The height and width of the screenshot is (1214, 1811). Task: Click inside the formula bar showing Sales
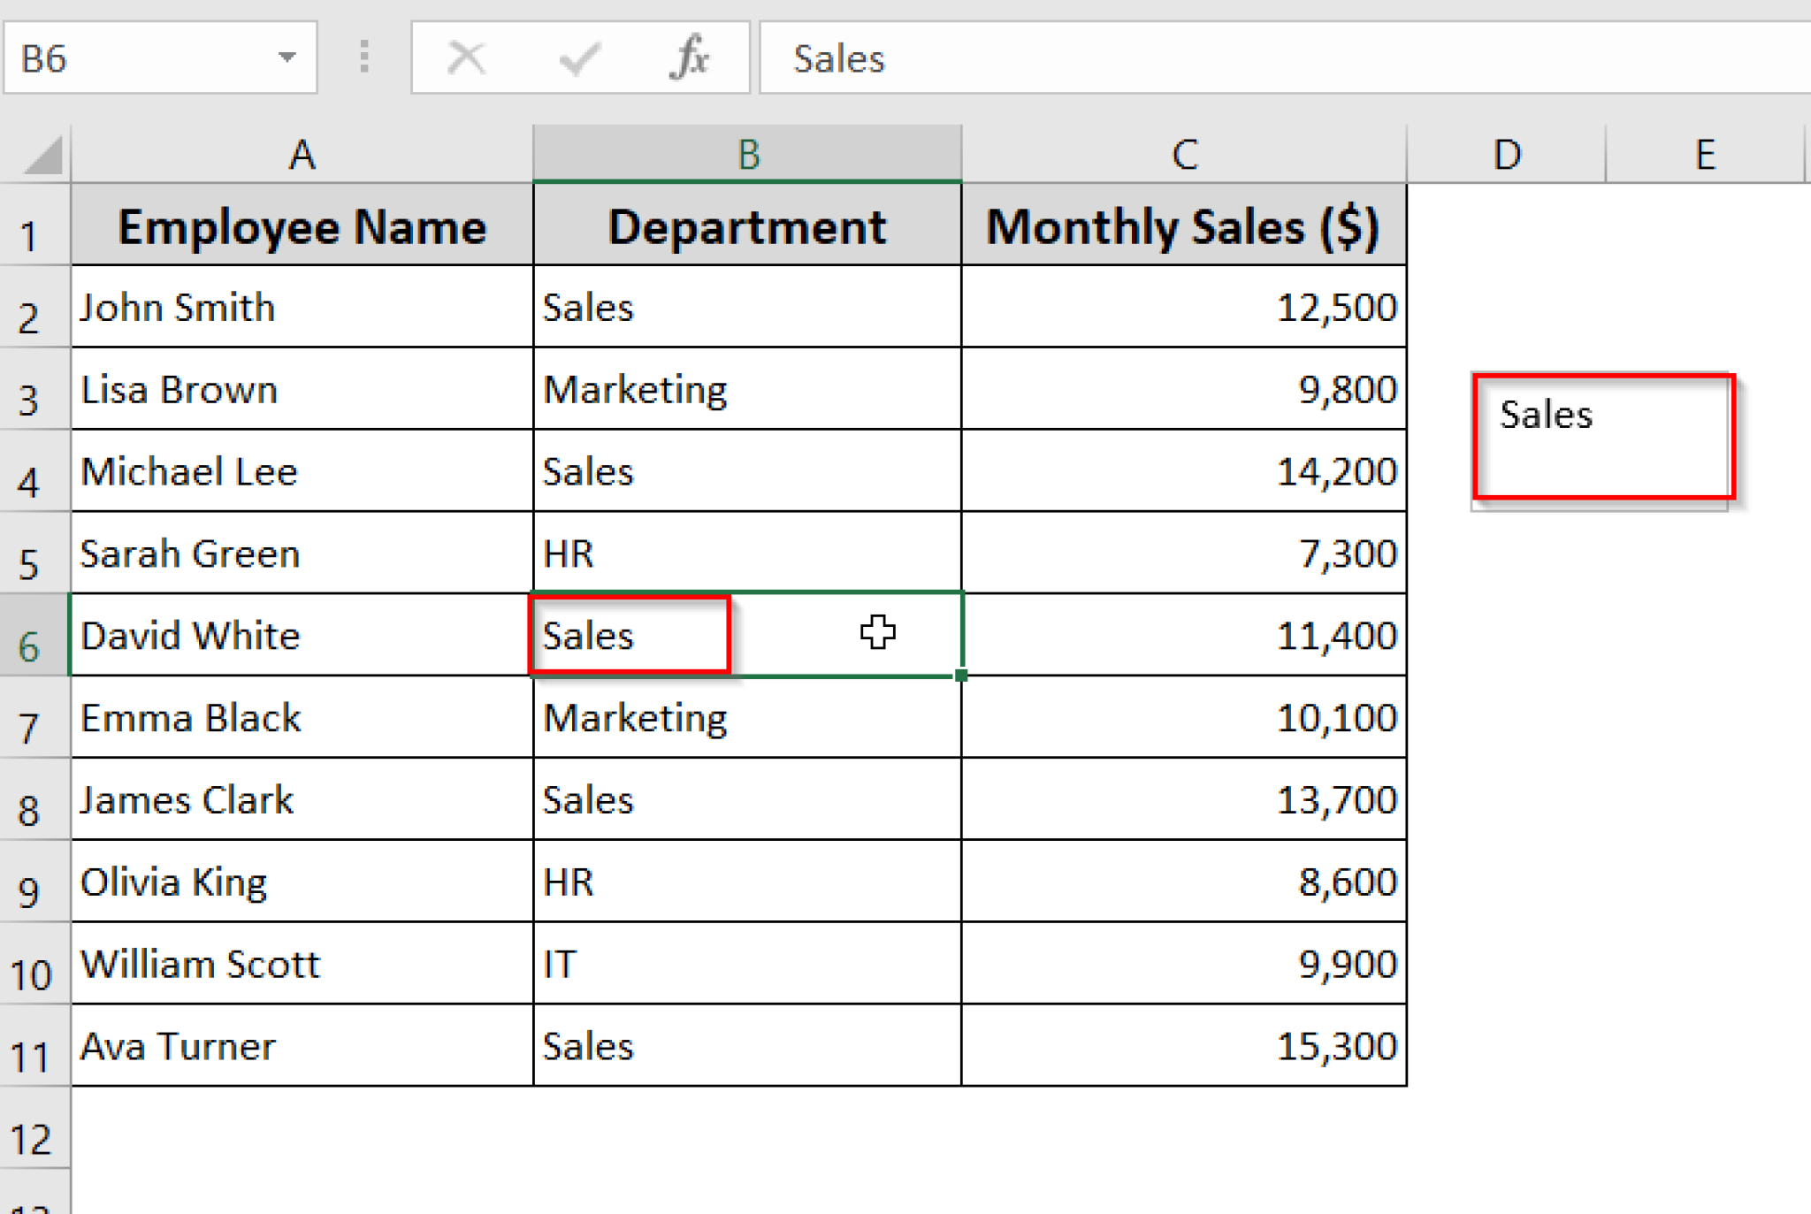tap(1061, 57)
